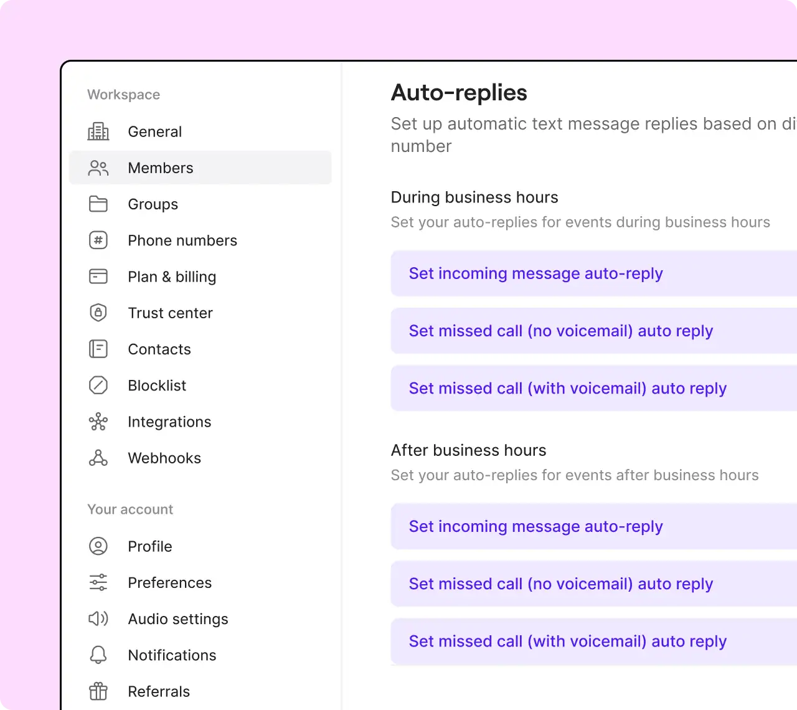Click the Trust center shield icon

[x=98, y=313]
